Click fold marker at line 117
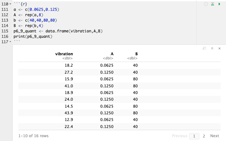This screenshot has height=141, width=226. coord(10,42)
